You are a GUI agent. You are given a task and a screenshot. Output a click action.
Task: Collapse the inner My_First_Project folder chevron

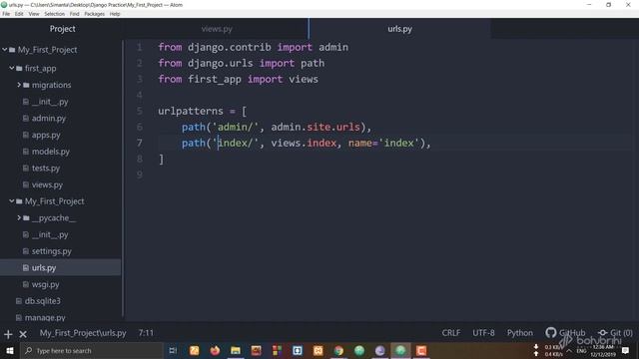click(12, 201)
